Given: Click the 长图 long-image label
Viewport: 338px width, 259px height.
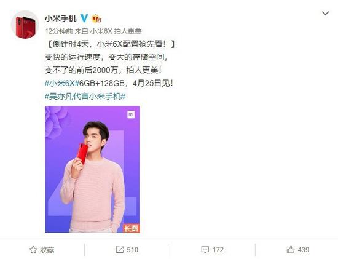Looking at the screenshot, I should coord(132,228).
